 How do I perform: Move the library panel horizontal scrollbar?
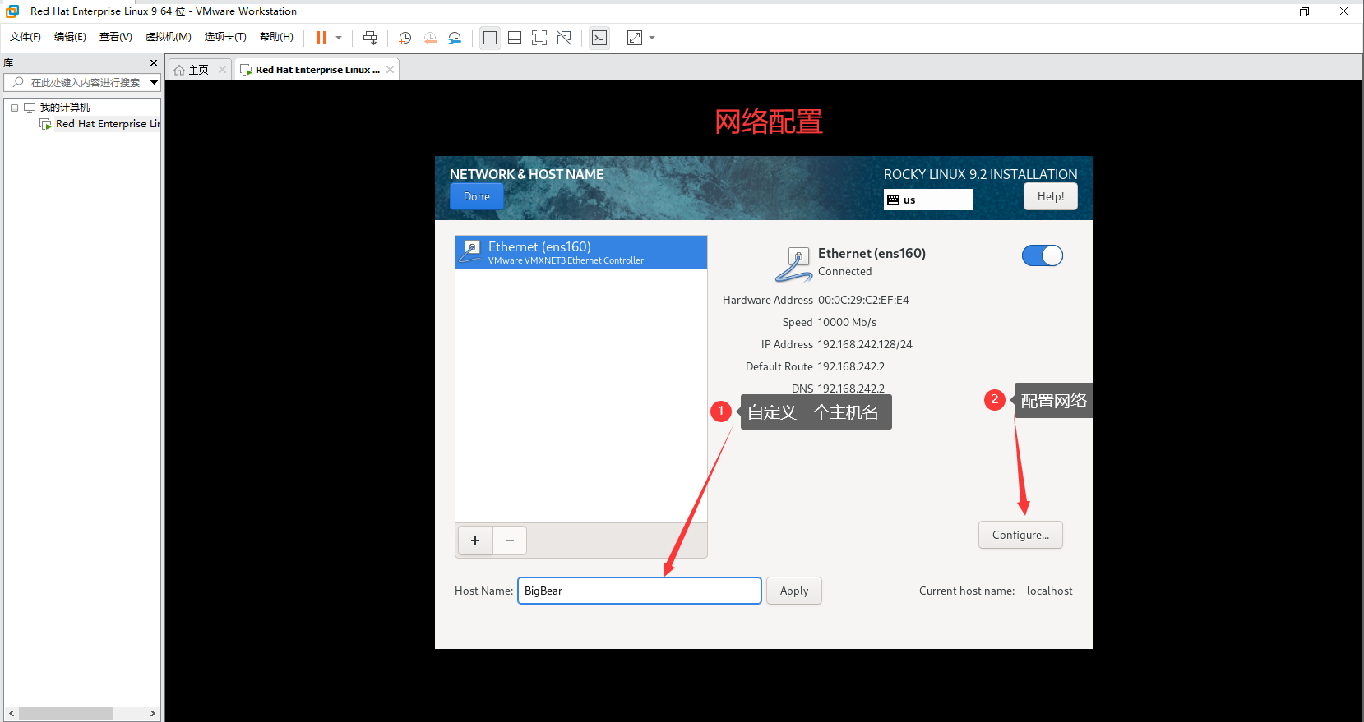click(66, 713)
